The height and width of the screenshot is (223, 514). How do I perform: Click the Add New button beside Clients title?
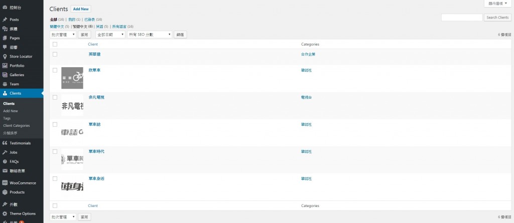click(81, 9)
